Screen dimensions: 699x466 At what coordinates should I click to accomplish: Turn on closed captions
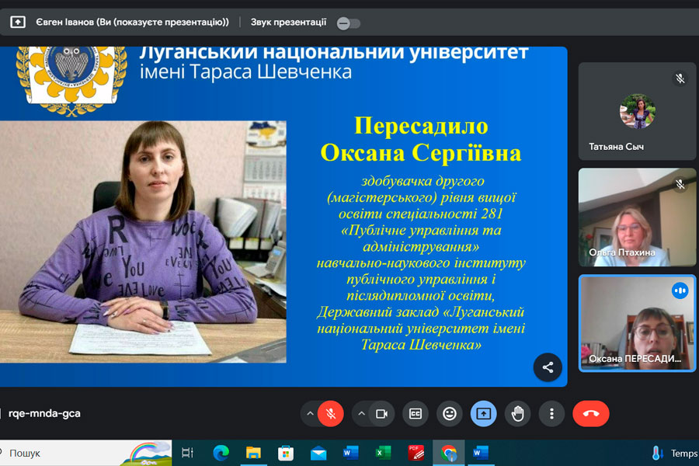[x=416, y=414]
